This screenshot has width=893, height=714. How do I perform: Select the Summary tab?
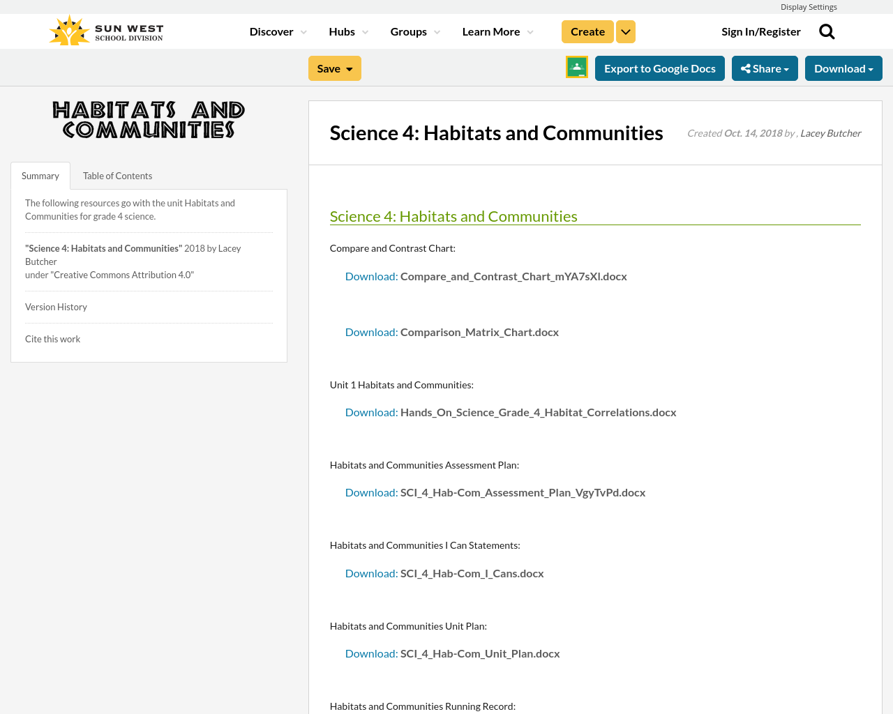coord(40,175)
